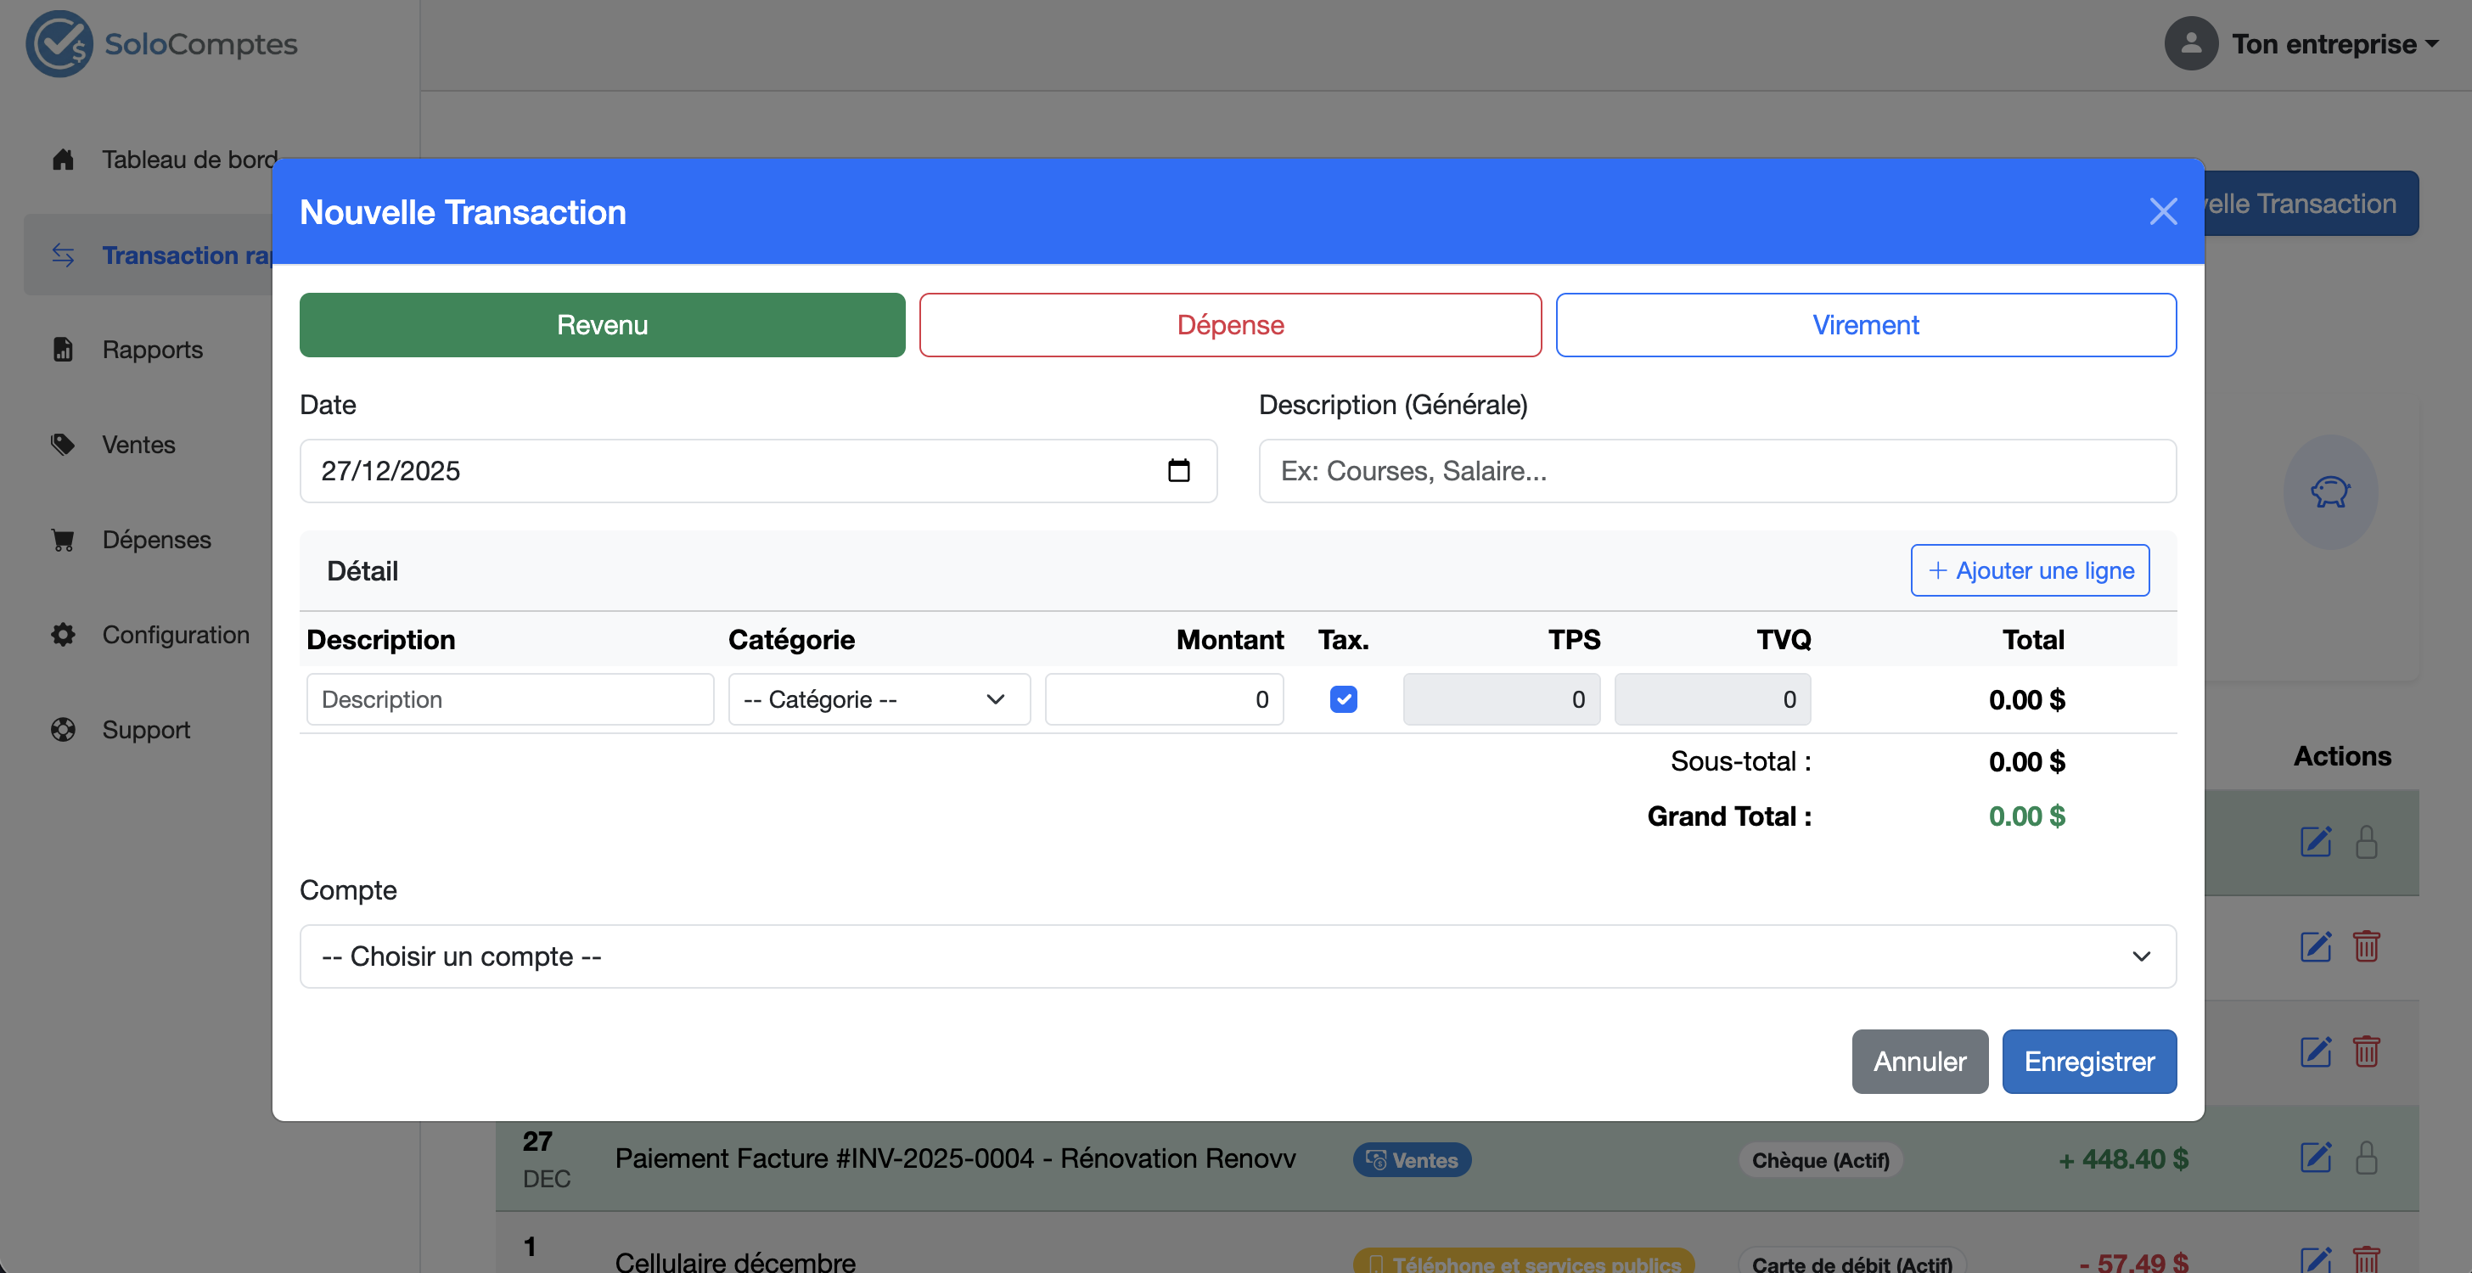Open the Catégorie dropdown
Image resolution: width=2472 pixels, height=1273 pixels.
pos(878,699)
